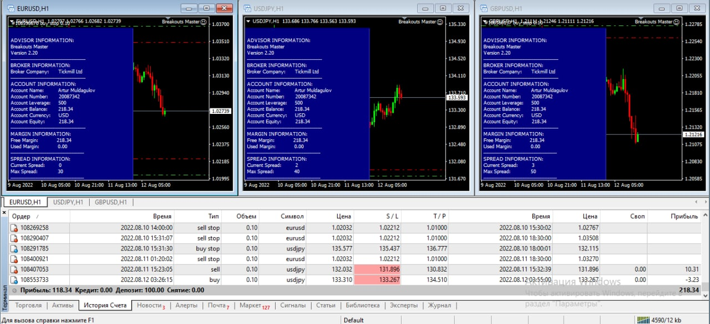This screenshot has height=324, width=710.
Task: Expand the EURUSD,H1 one-click trading triangle
Action: [x=12, y=22]
